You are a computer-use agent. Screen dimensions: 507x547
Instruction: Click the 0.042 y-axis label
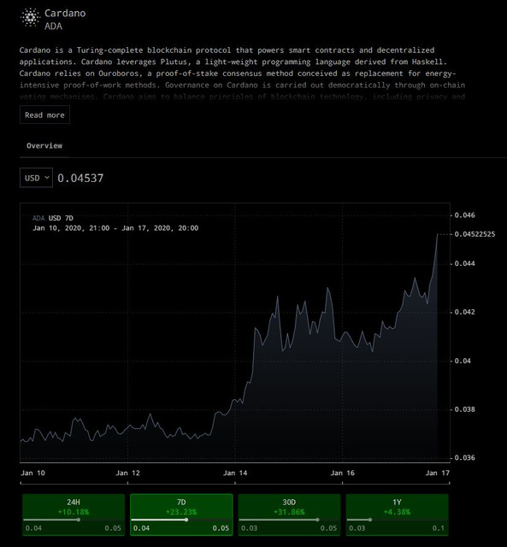pos(464,312)
